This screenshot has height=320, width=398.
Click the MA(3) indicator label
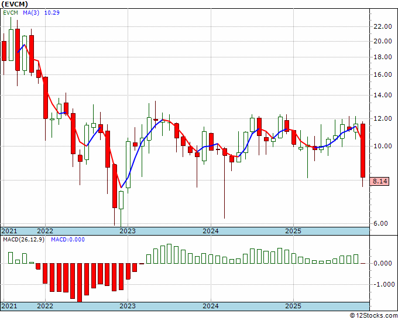[x=31, y=12]
